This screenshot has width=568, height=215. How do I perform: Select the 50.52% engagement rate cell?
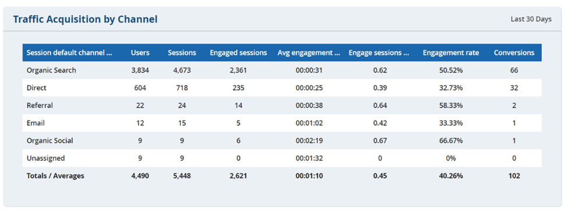[451, 71]
